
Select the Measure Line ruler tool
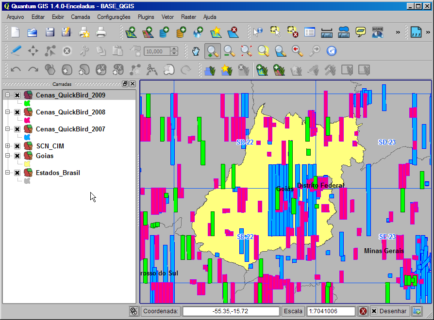327,32
